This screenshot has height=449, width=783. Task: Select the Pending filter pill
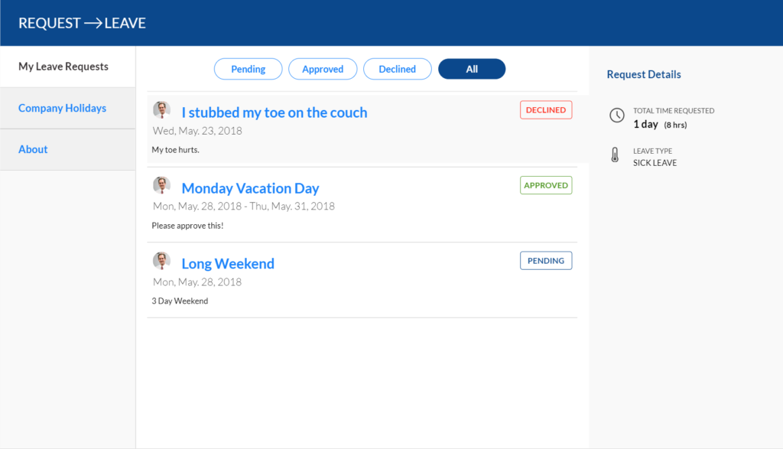[x=248, y=68]
